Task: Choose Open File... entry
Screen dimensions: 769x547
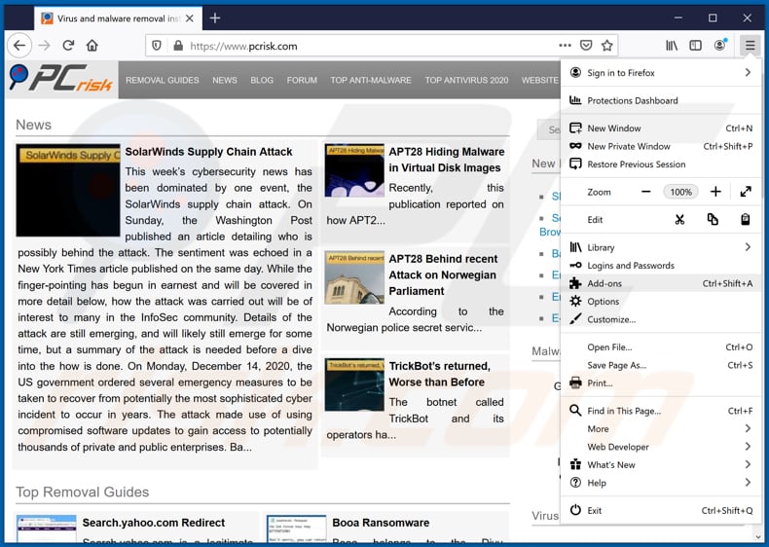Action: (x=660, y=347)
